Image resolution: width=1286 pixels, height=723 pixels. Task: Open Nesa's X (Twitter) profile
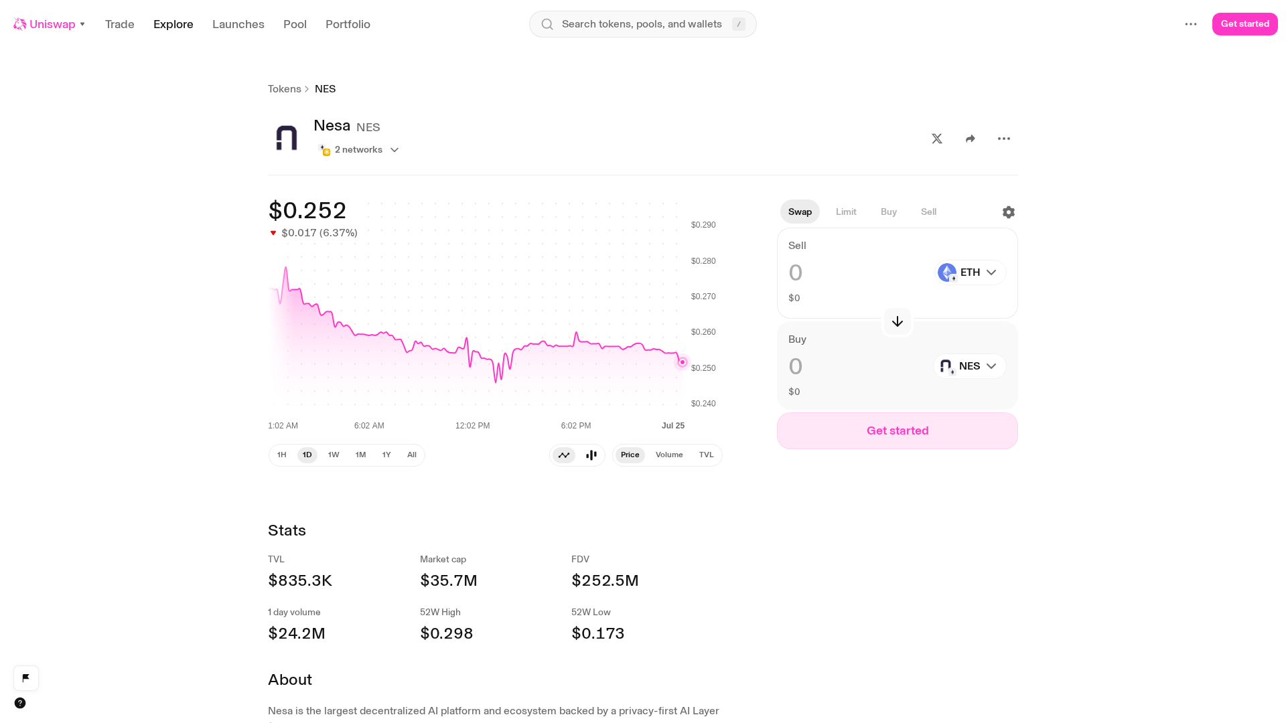937,139
